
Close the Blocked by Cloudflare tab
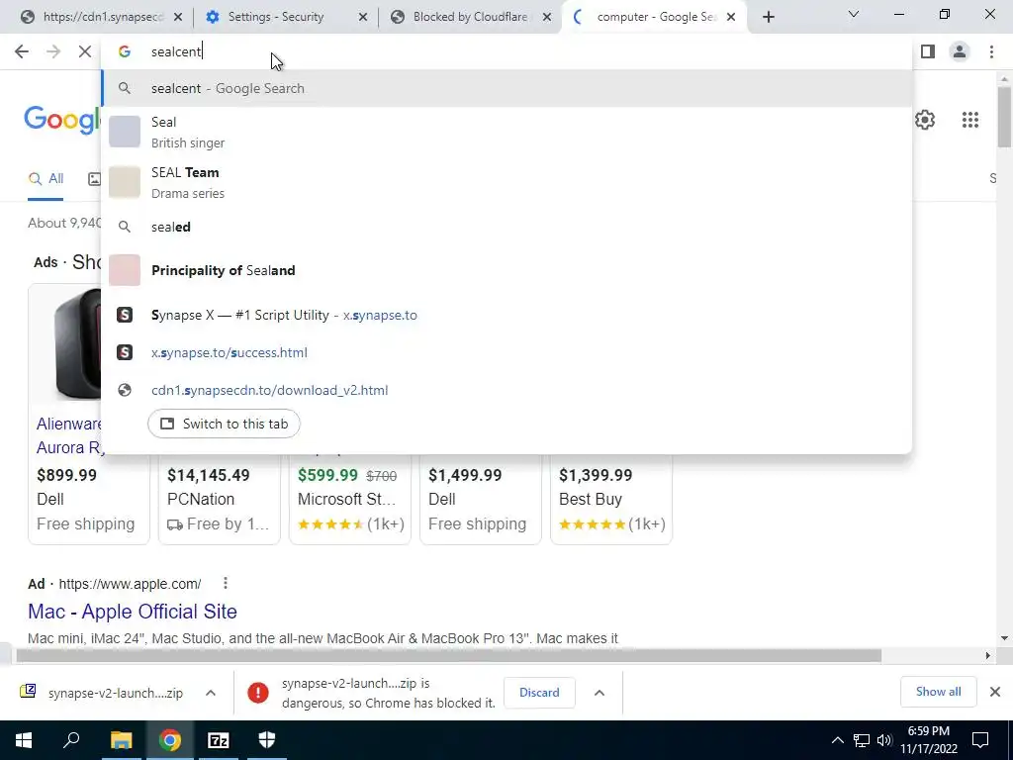tap(546, 17)
